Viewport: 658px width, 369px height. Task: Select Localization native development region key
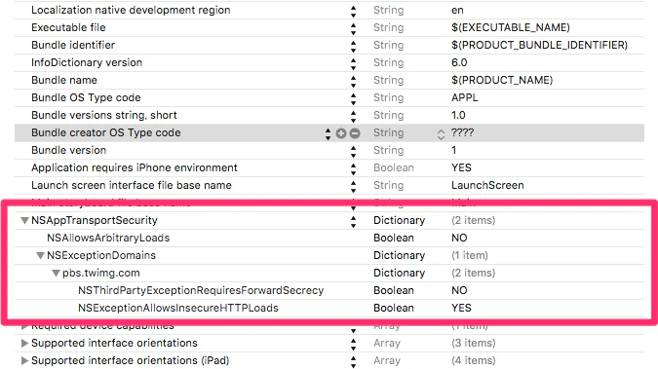[131, 10]
